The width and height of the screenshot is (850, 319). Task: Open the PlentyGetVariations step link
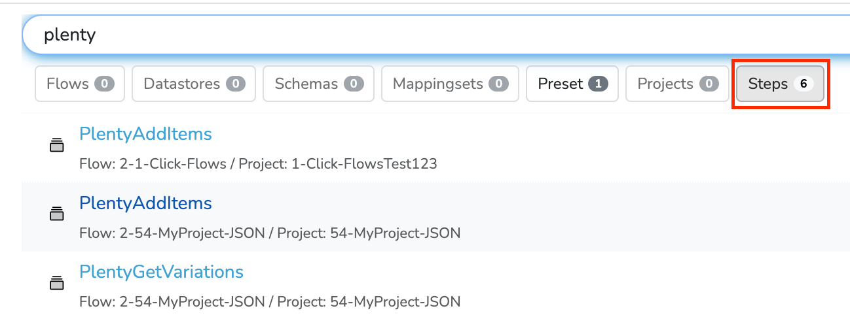[161, 272]
